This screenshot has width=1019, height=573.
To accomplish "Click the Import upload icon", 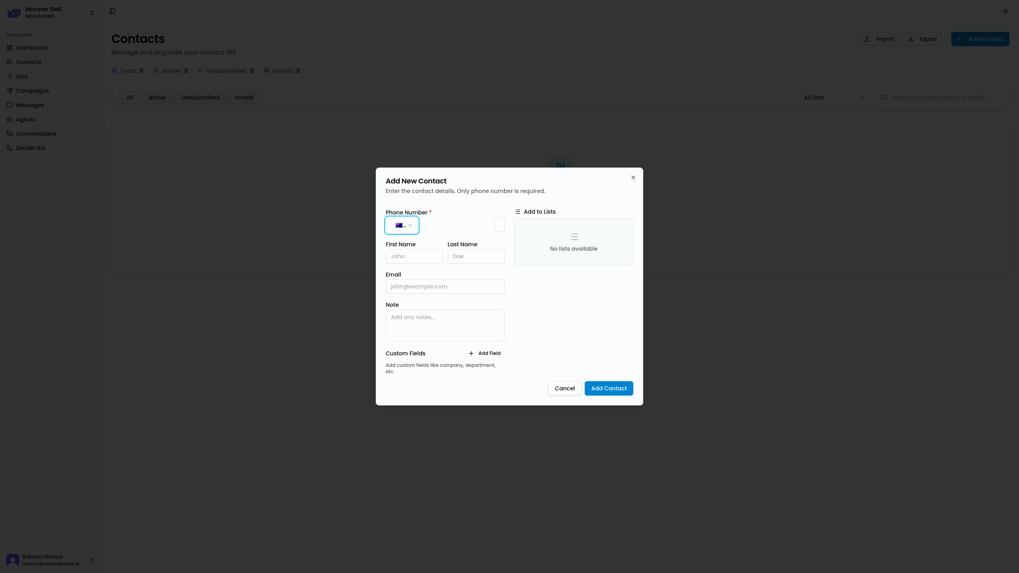I will (867, 39).
